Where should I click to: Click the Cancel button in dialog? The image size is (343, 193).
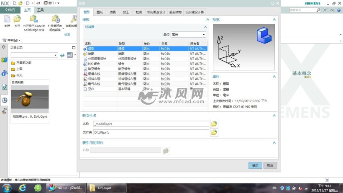[270, 166]
